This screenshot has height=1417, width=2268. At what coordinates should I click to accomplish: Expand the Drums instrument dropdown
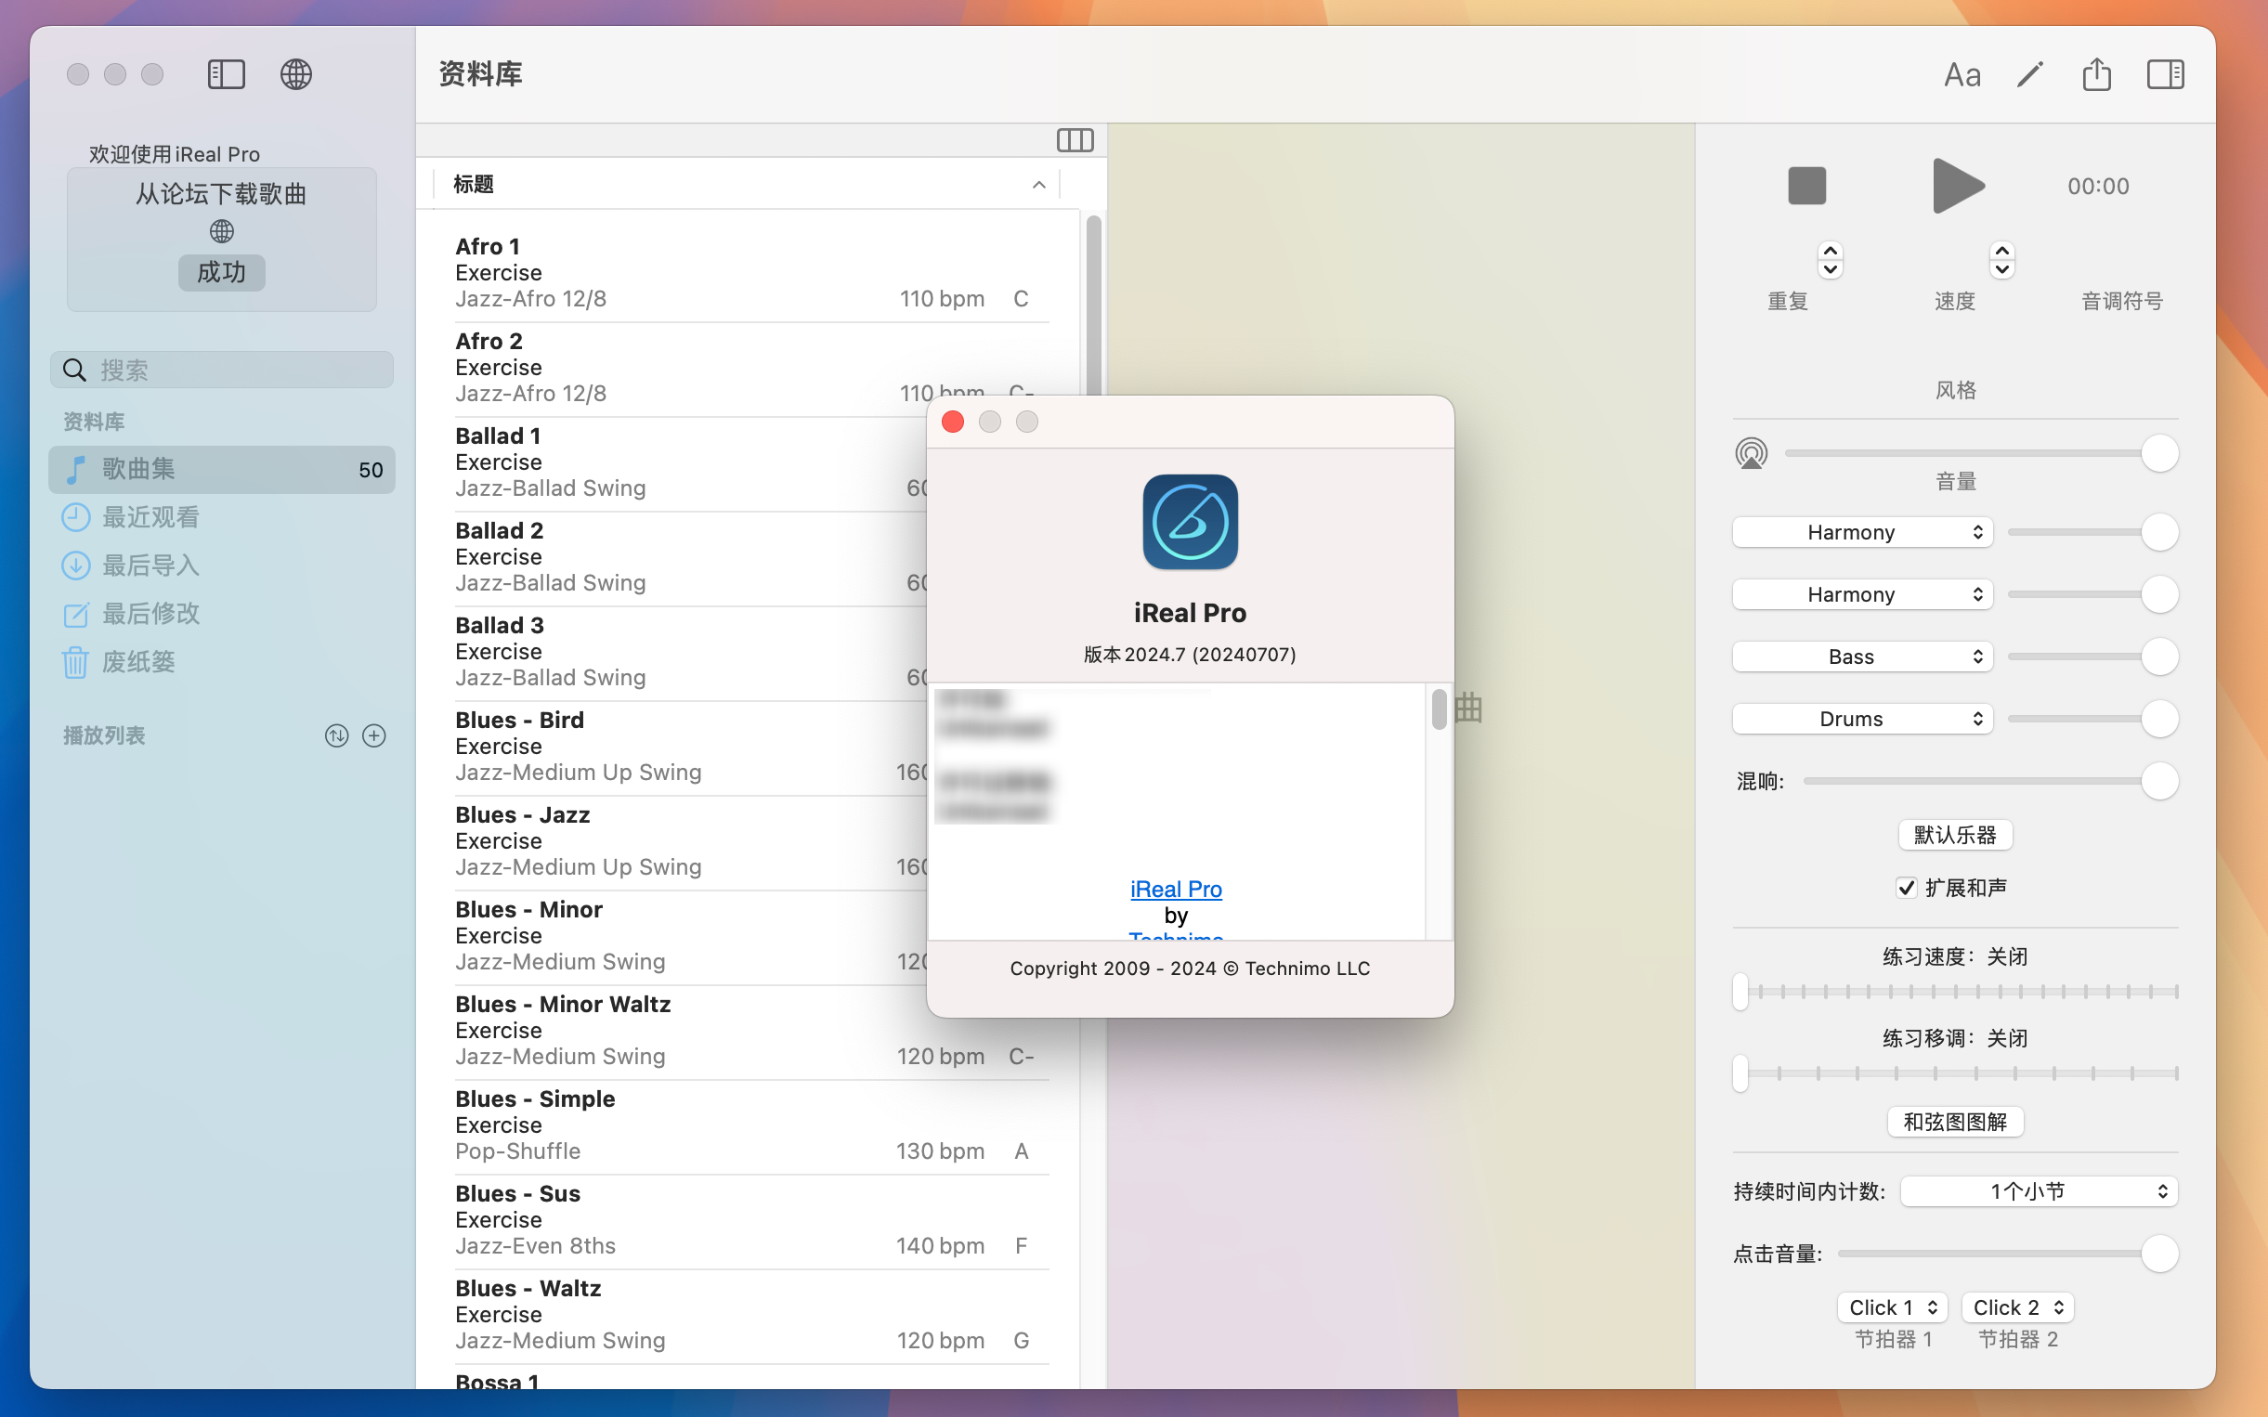click(x=1859, y=717)
